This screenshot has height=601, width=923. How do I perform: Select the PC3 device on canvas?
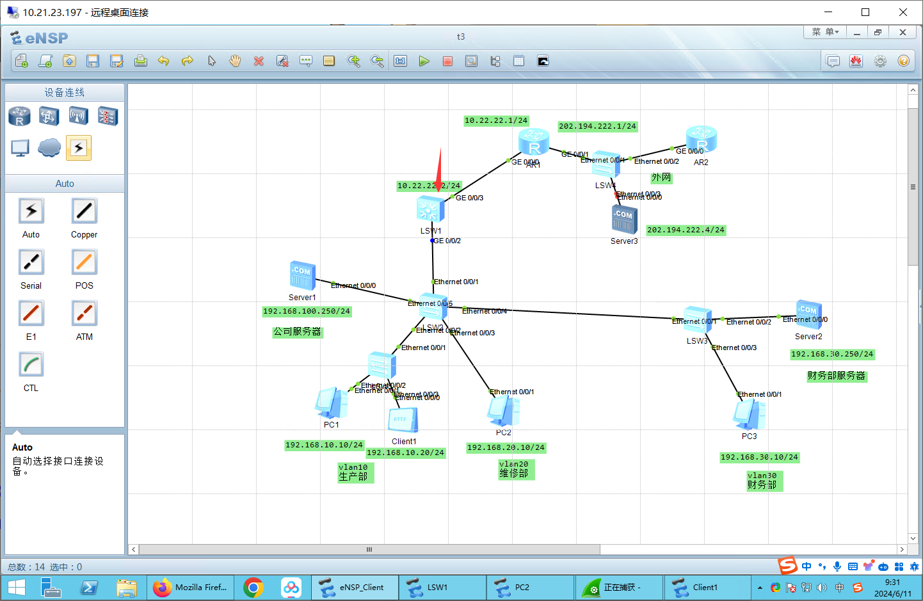(x=750, y=415)
